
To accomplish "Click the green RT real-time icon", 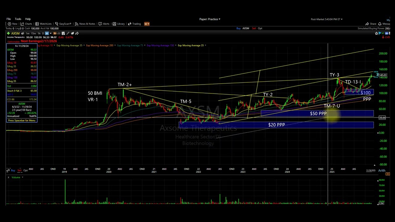I will pos(383,33).
